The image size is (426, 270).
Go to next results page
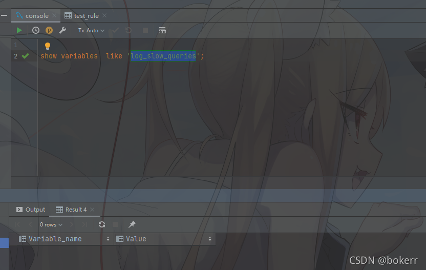72,224
